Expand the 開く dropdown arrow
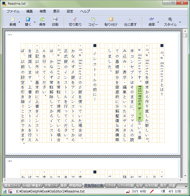 coord(35,22)
